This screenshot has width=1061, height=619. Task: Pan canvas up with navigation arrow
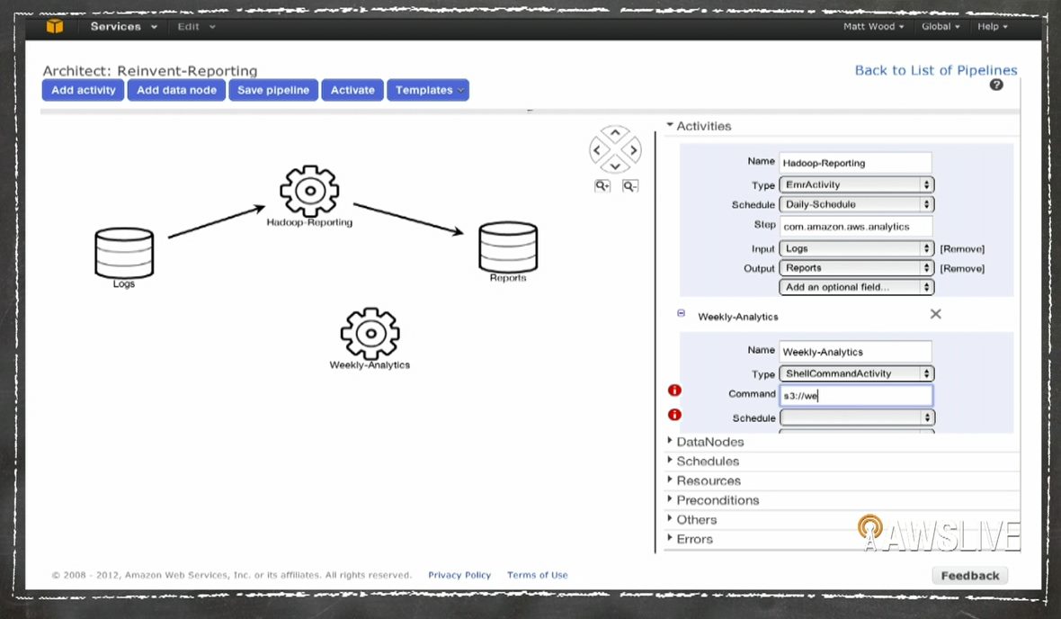pos(615,133)
